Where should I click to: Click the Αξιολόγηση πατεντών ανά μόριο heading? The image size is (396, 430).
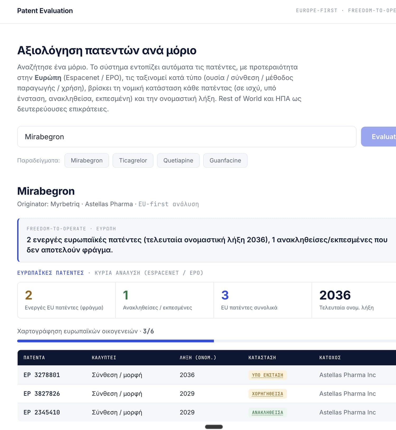click(x=107, y=50)
